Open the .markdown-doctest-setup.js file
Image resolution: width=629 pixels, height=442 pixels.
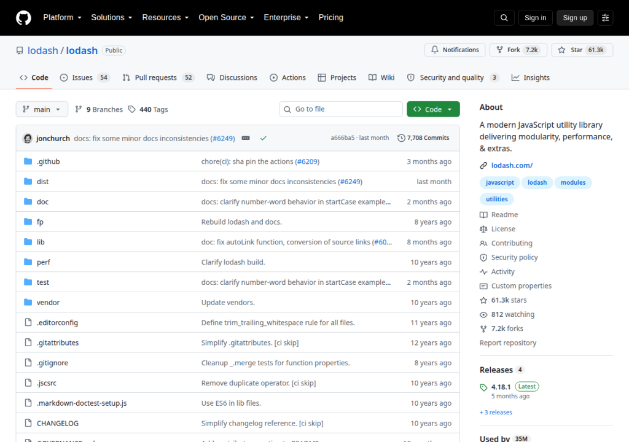click(82, 403)
